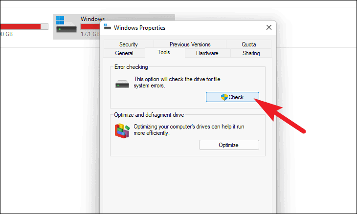The image size is (357, 214).
Task: Click the 'Windows Properties' title text
Action: pos(139,28)
